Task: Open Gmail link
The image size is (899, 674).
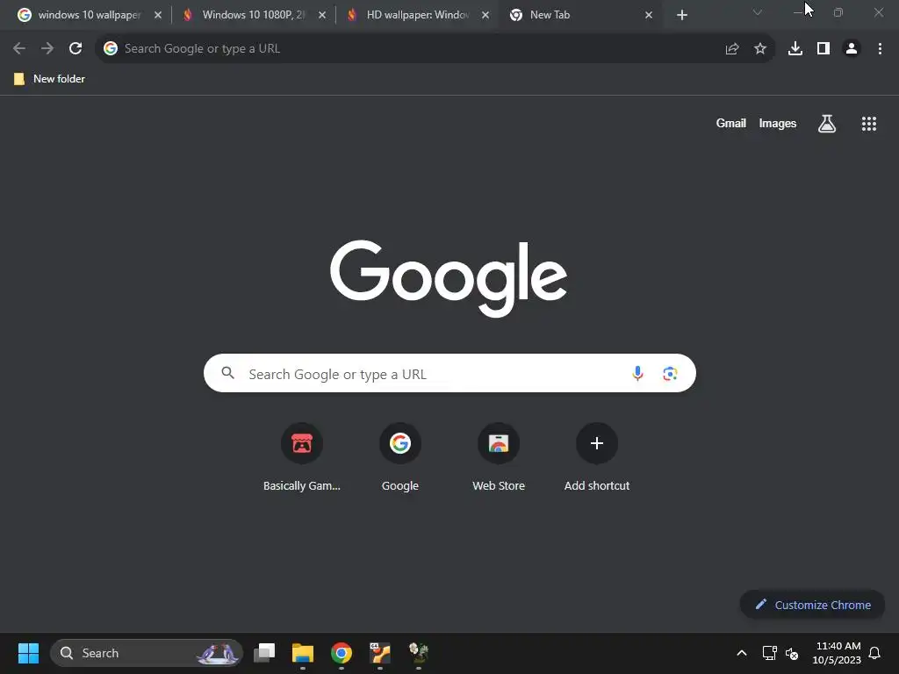Action: tap(731, 123)
